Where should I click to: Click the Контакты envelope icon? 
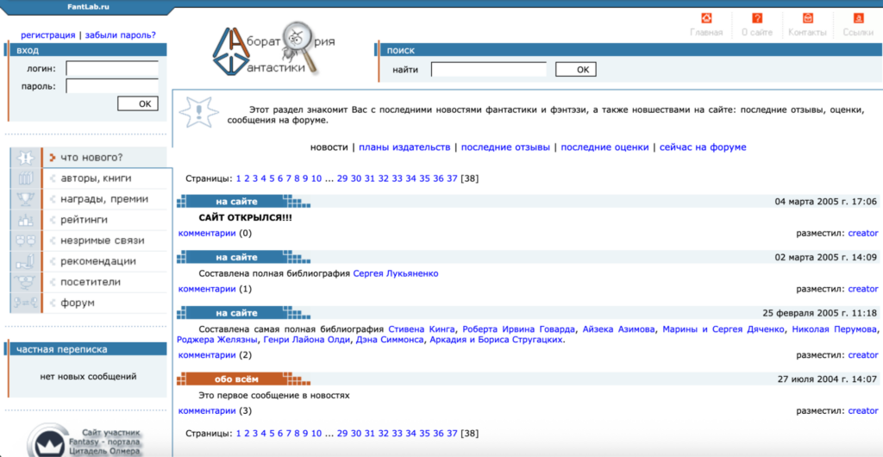click(x=807, y=19)
